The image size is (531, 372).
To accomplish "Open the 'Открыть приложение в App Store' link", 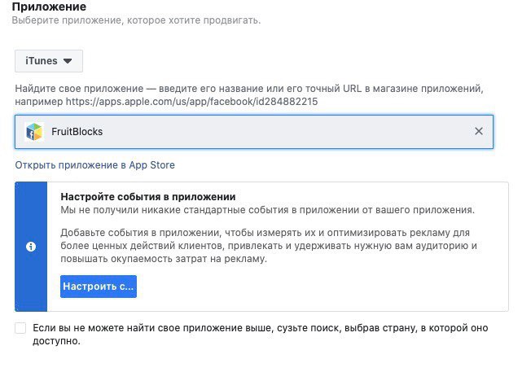I will (x=94, y=165).
